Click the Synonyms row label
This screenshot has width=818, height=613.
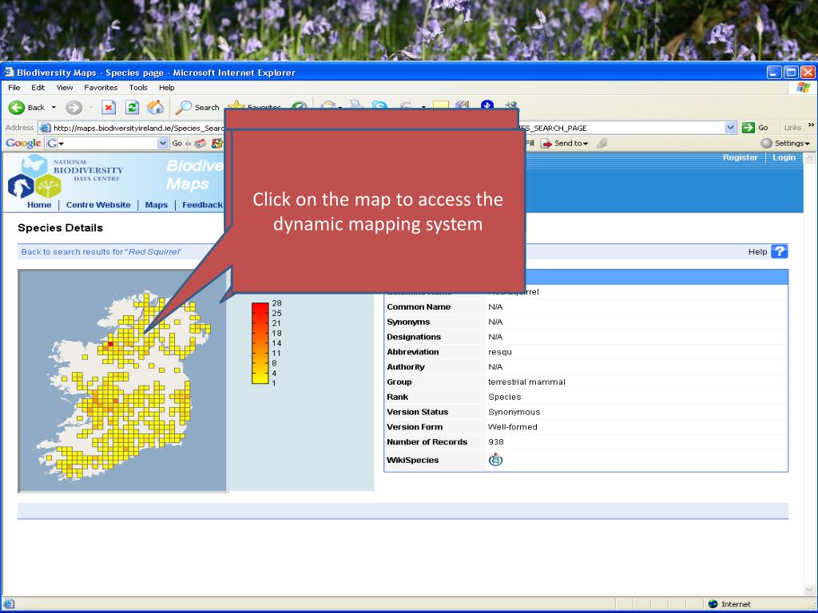(408, 322)
